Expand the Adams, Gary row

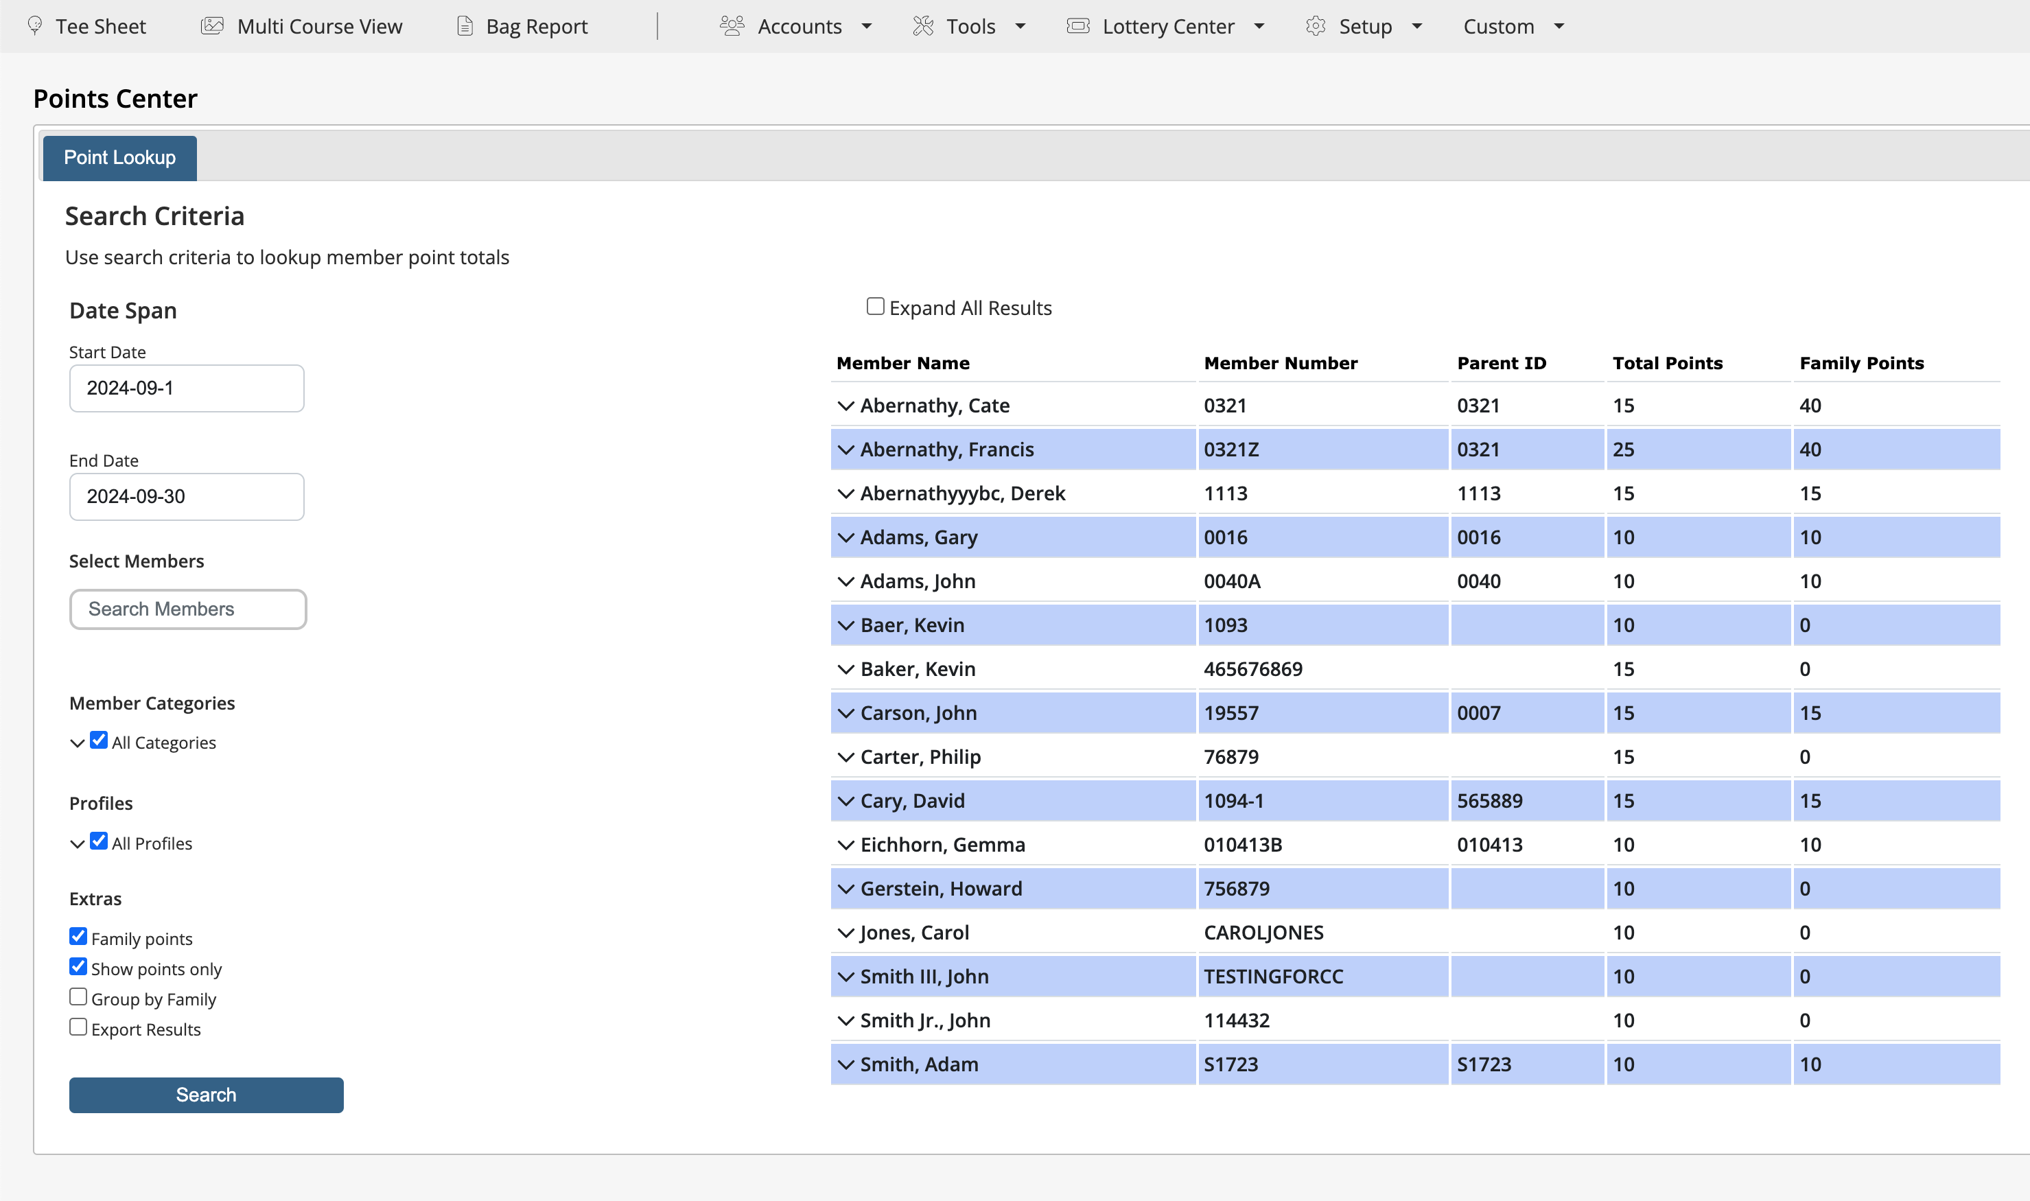pos(845,537)
